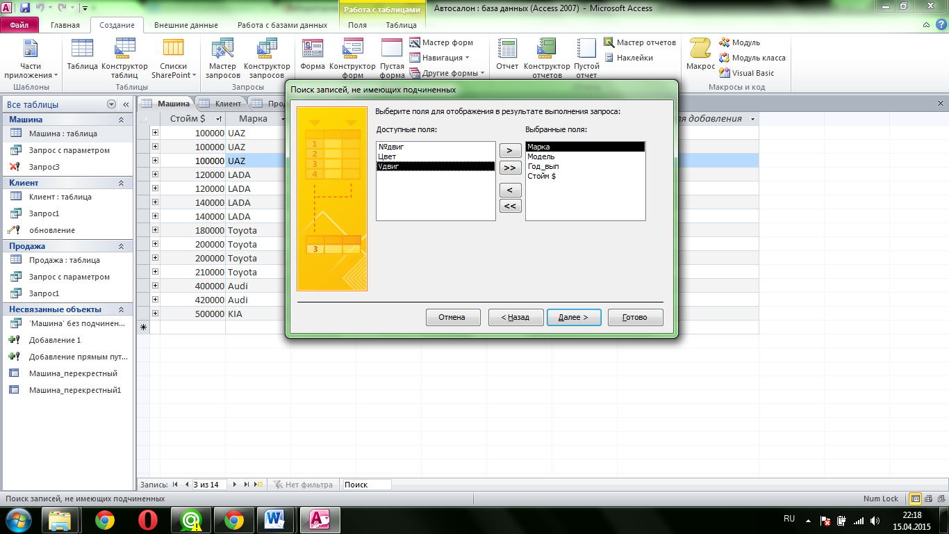This screenshot has height=534, width=949.
Task: Open the Все таблицы pane dropdown menu
Action: pyautogui.click(x=111, y=104)
